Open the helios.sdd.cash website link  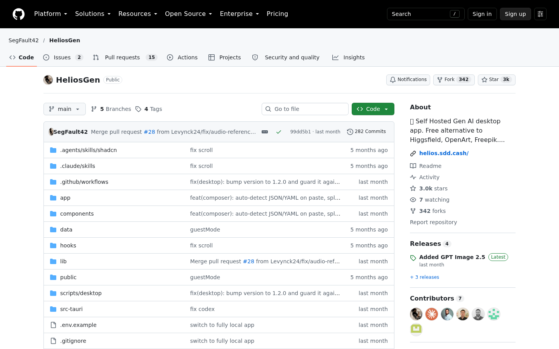click(x=444, y=153)
